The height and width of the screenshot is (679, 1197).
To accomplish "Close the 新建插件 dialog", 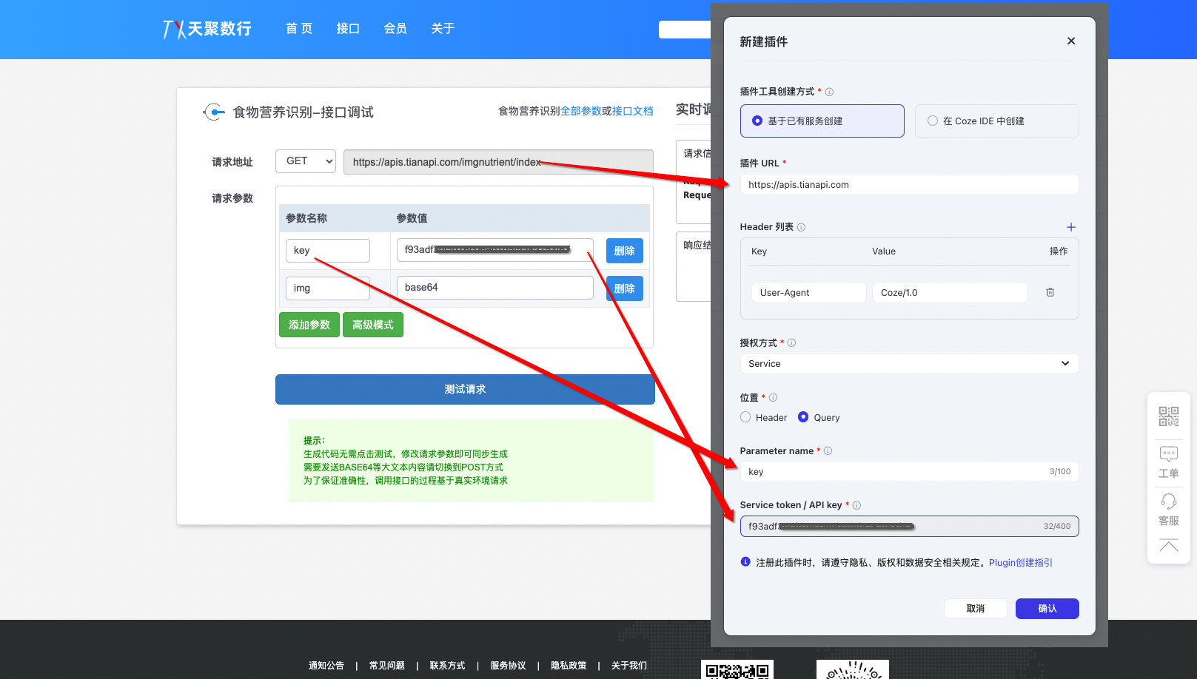I will coord(1070,41).
